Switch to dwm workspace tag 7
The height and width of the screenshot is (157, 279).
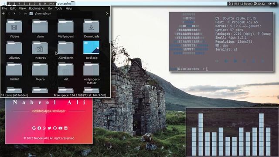(35, 3)
